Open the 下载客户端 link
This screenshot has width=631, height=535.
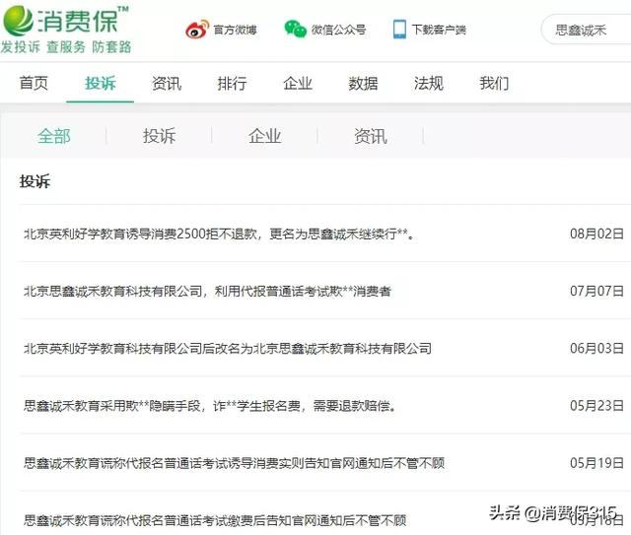point(439,30)
